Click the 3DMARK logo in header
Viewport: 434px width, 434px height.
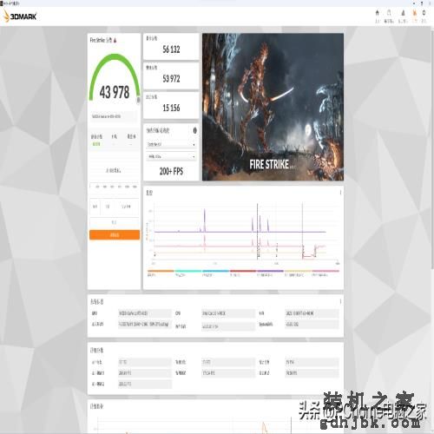[x=20, y=16]
